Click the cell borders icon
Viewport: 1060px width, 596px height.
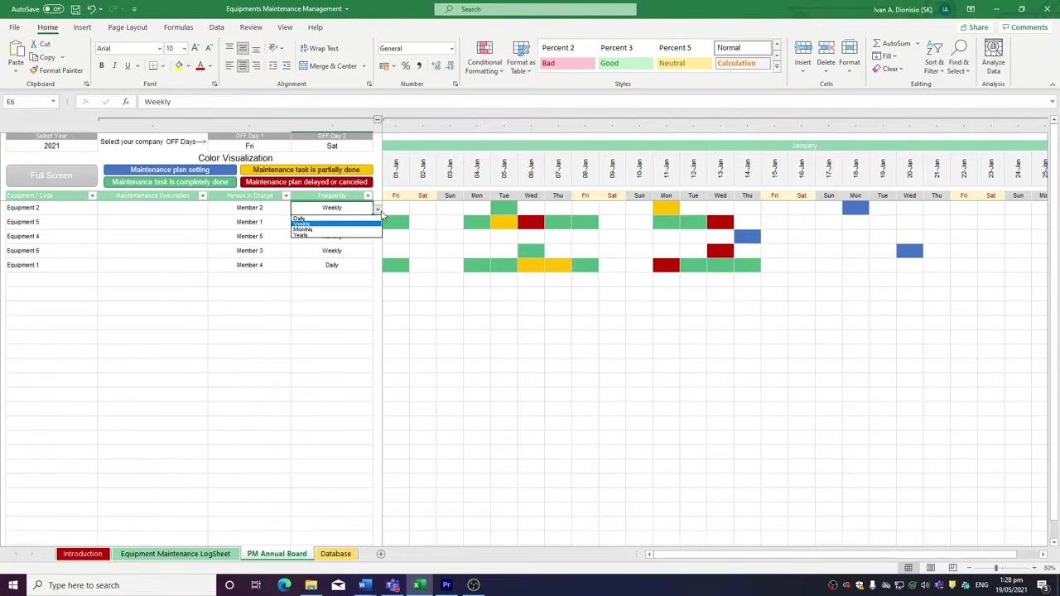pos(153,66)
